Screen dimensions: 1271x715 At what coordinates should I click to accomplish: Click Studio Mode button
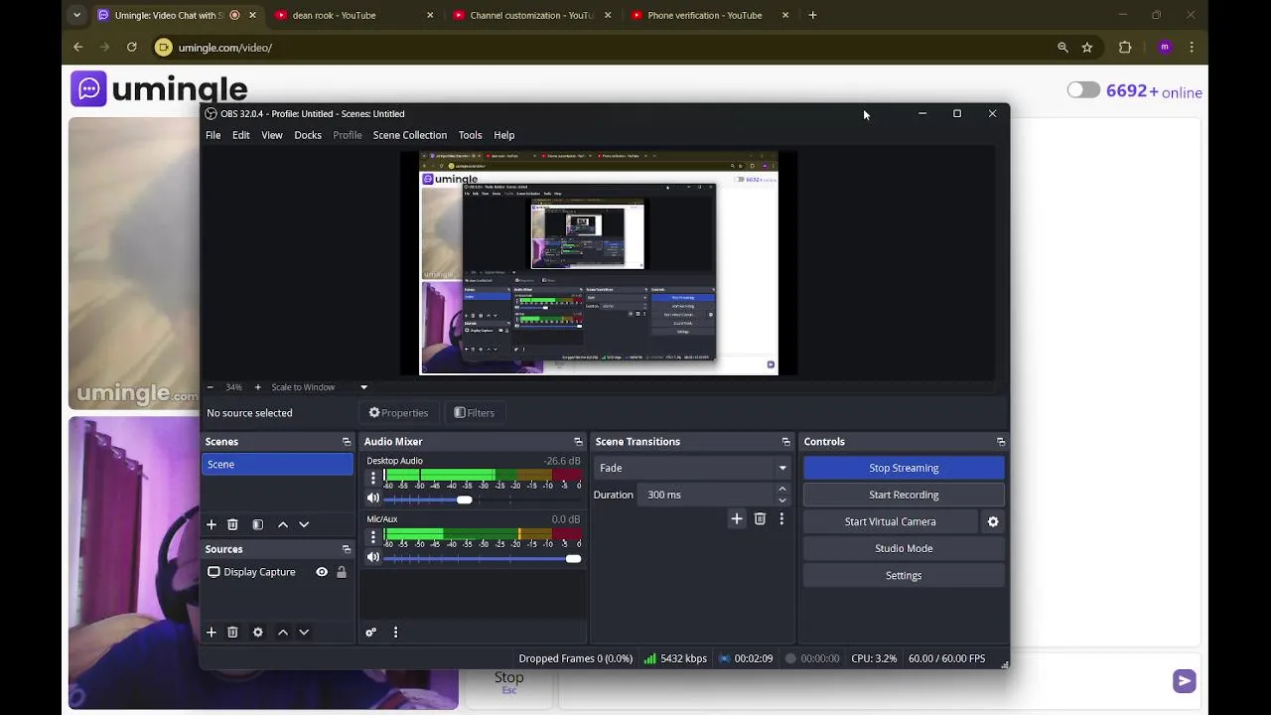(x=904, y=548)
